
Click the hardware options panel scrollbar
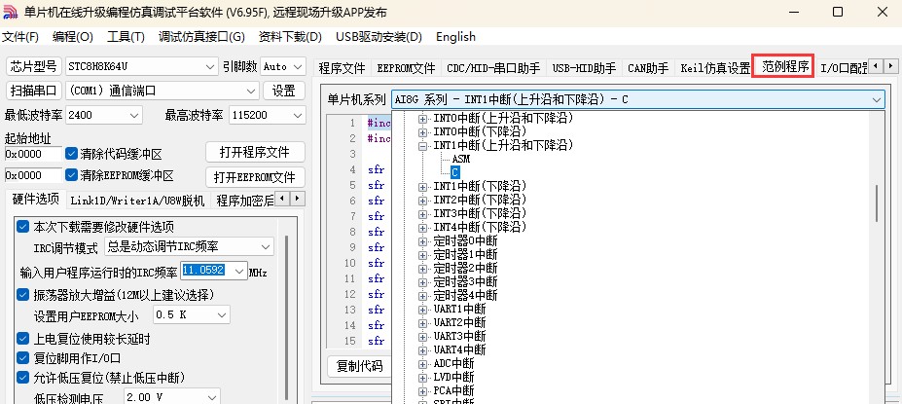coord(286,316)
